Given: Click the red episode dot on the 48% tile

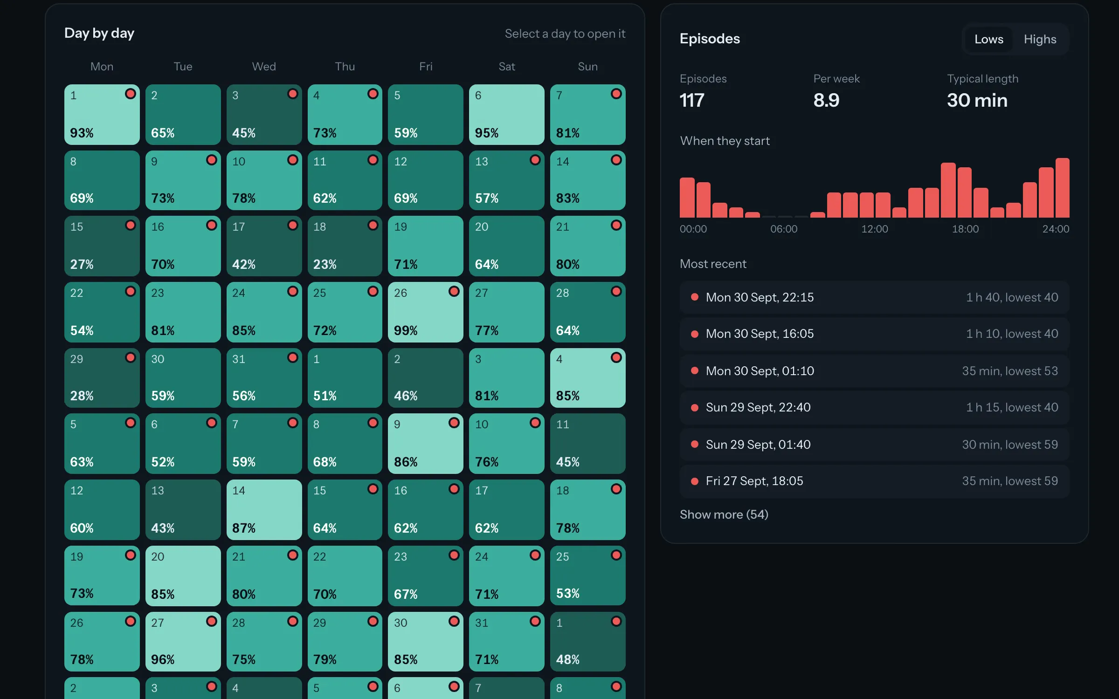Looking at the screenshot, I should 616,621.
